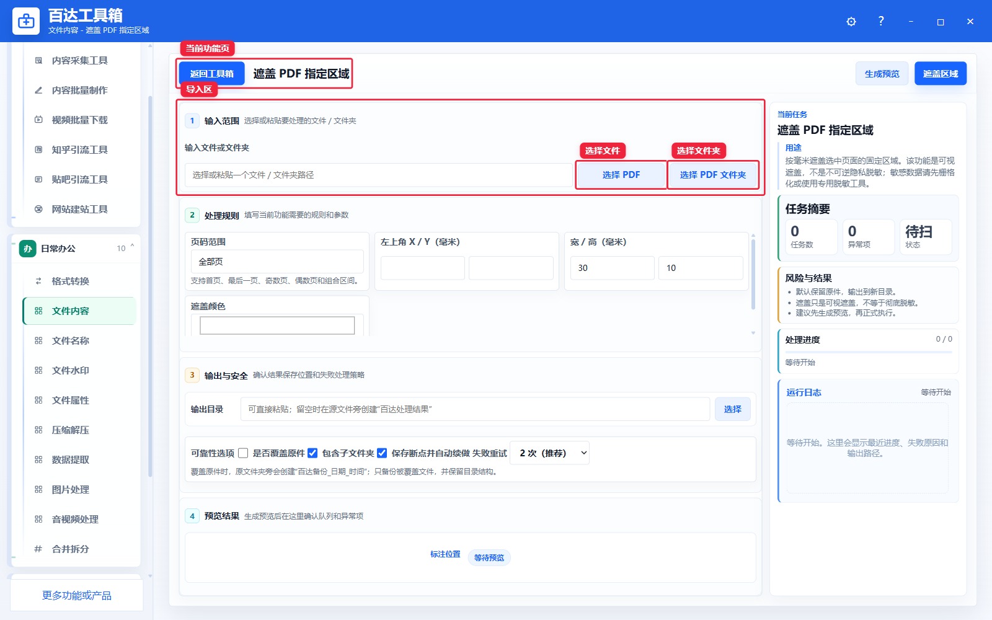Click the 选择 PDF button
This screenshot has width=992, height=620.
coord(621,175)
